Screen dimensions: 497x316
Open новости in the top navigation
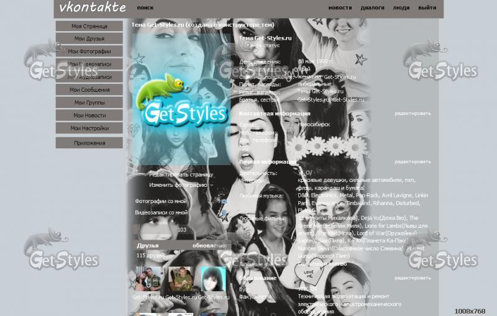tap(340, 7)
